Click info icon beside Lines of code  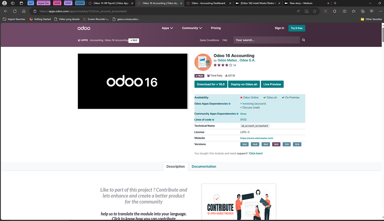(213, 120)
